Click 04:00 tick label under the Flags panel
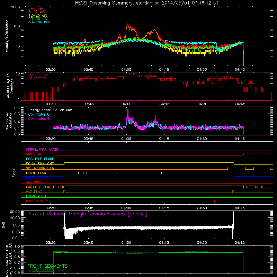Screen dimensions: 277x277 click(x=126, y=208)
